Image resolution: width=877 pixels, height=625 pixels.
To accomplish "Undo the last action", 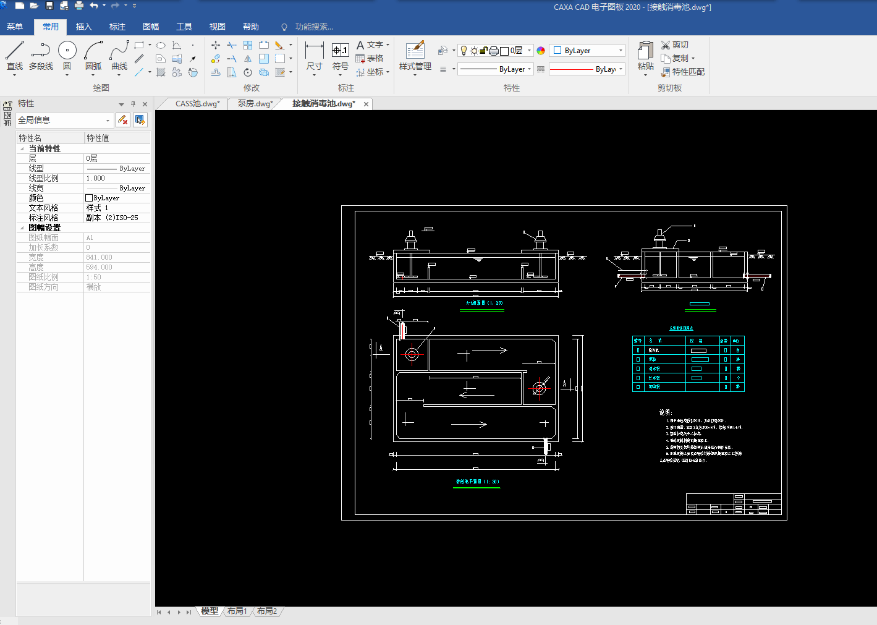I will (94, 6).
